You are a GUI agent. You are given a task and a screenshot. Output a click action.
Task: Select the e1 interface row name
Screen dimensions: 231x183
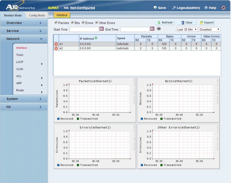(x=61, y=44)
